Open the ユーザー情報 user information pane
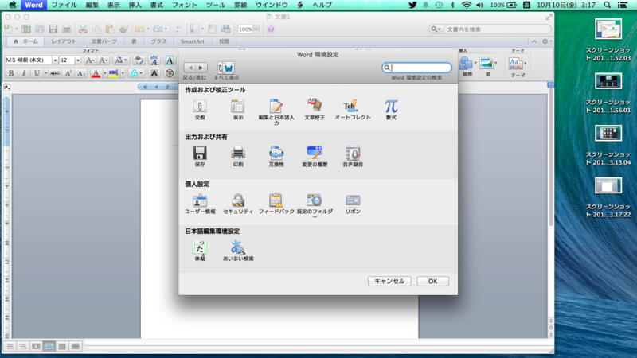The height and width of the screenshot is (358, 637). 200,204
